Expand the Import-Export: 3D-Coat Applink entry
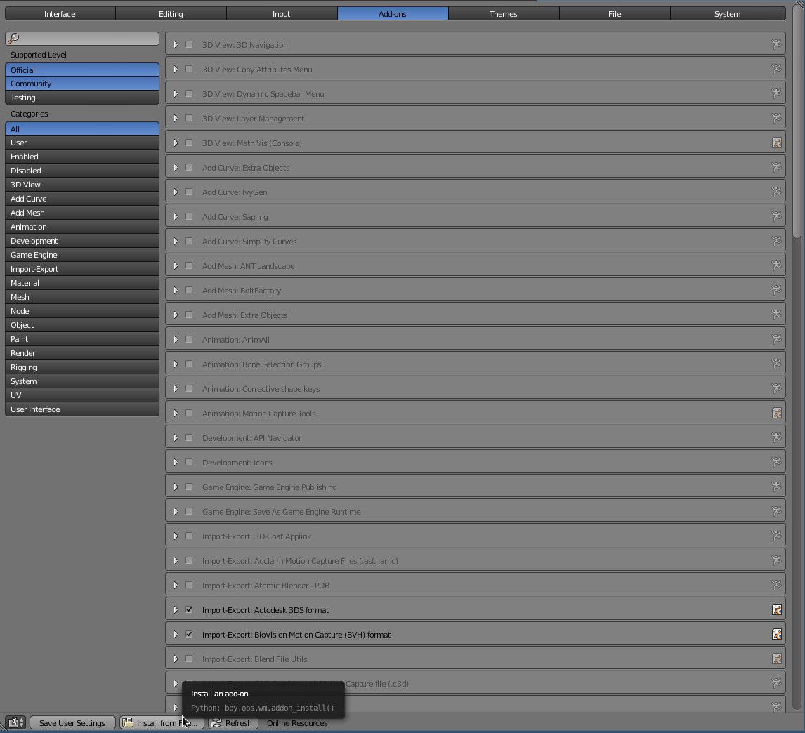The height and width of the screenshot is (733, 805). [x=176, y=536]
